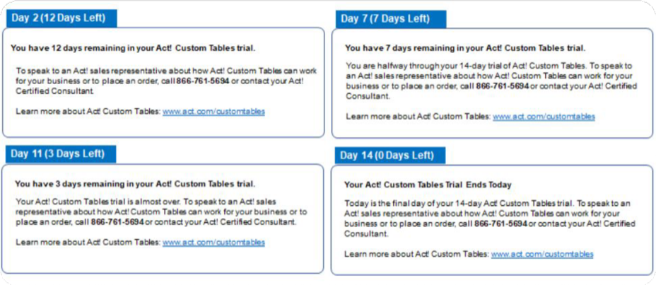This screenshot has height=285, width=656.
Task: Open customtables link in Day 11 message
Action: [x=213, y=243]
